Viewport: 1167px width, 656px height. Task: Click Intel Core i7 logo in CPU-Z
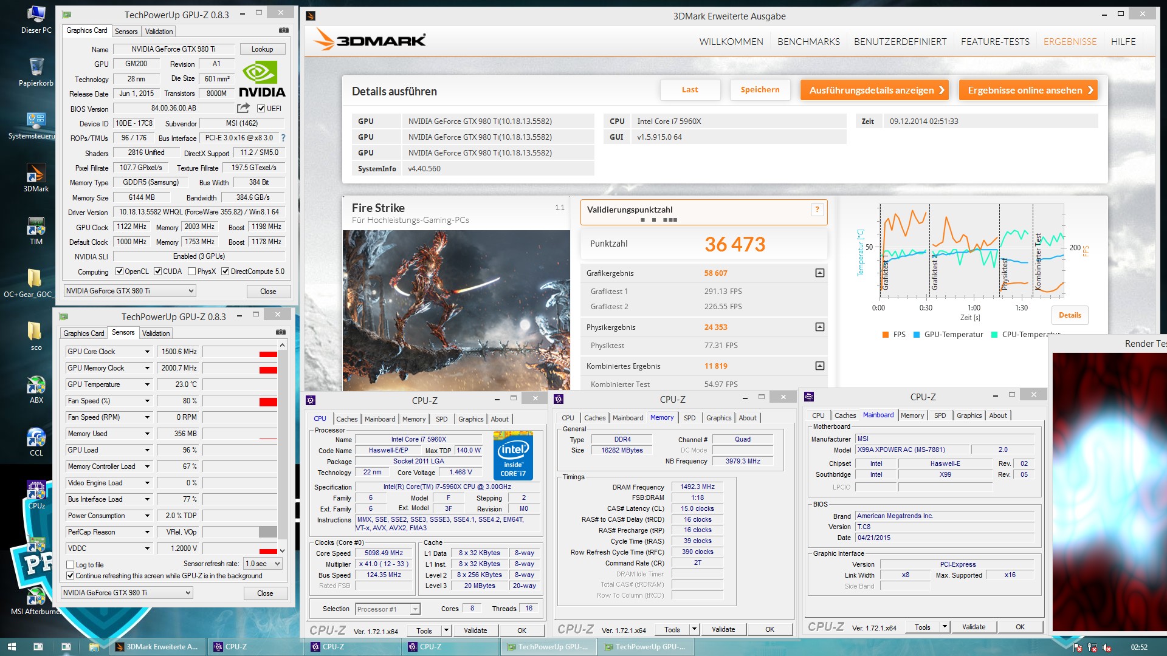pyautogui.click(x=513, y=456)
